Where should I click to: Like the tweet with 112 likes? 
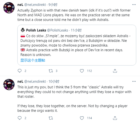82,71
